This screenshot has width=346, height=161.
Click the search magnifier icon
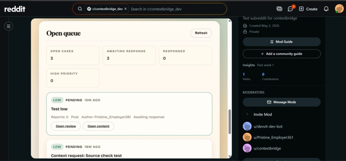80,9
